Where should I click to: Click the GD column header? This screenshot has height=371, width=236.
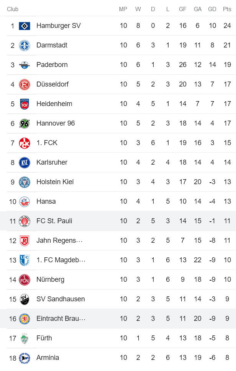212,8
